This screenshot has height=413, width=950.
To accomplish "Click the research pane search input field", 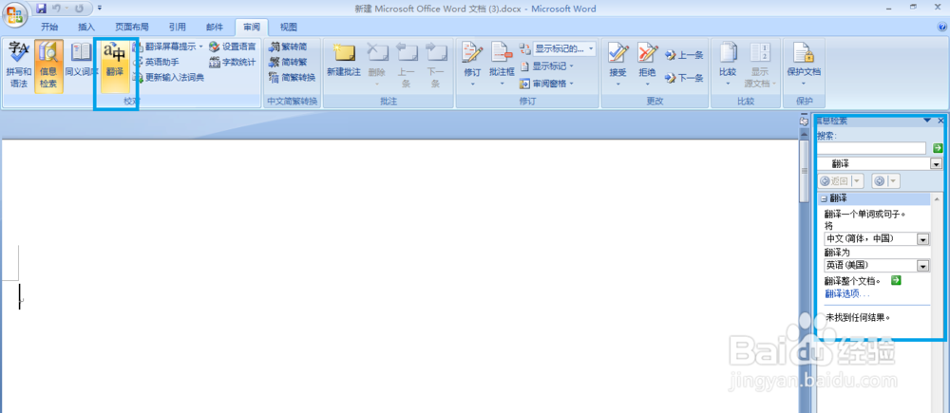I will [x=871, y=148].
